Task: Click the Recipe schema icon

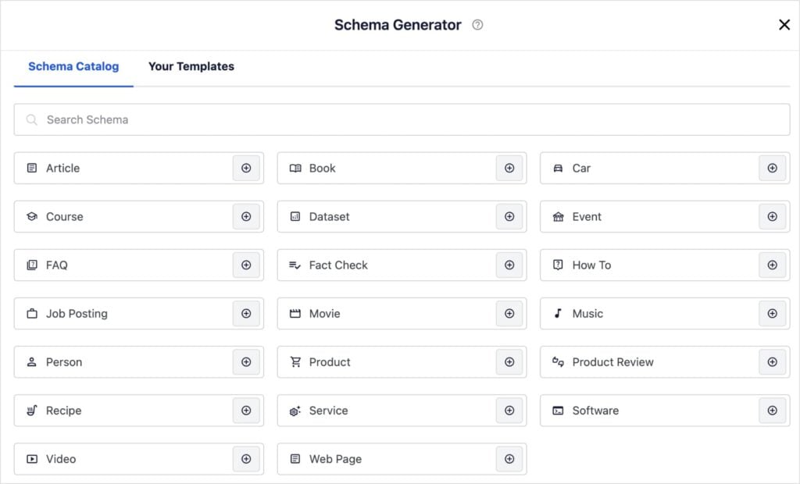Action: point(32,411)
